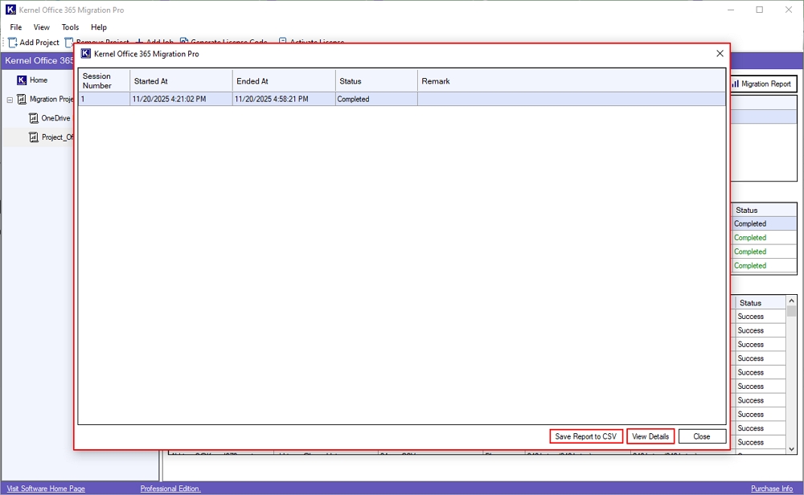Click the Migration Projects folder icon
Viewport: 804px width, 495px height.
coord(22,100)
